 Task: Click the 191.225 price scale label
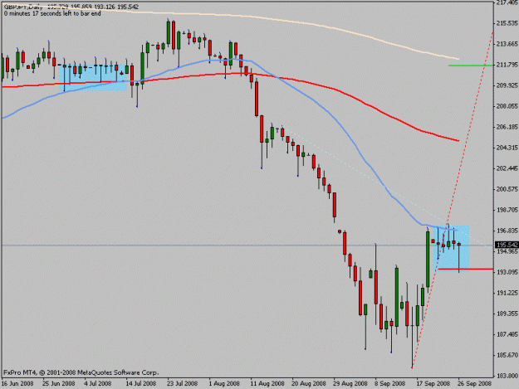507,293
